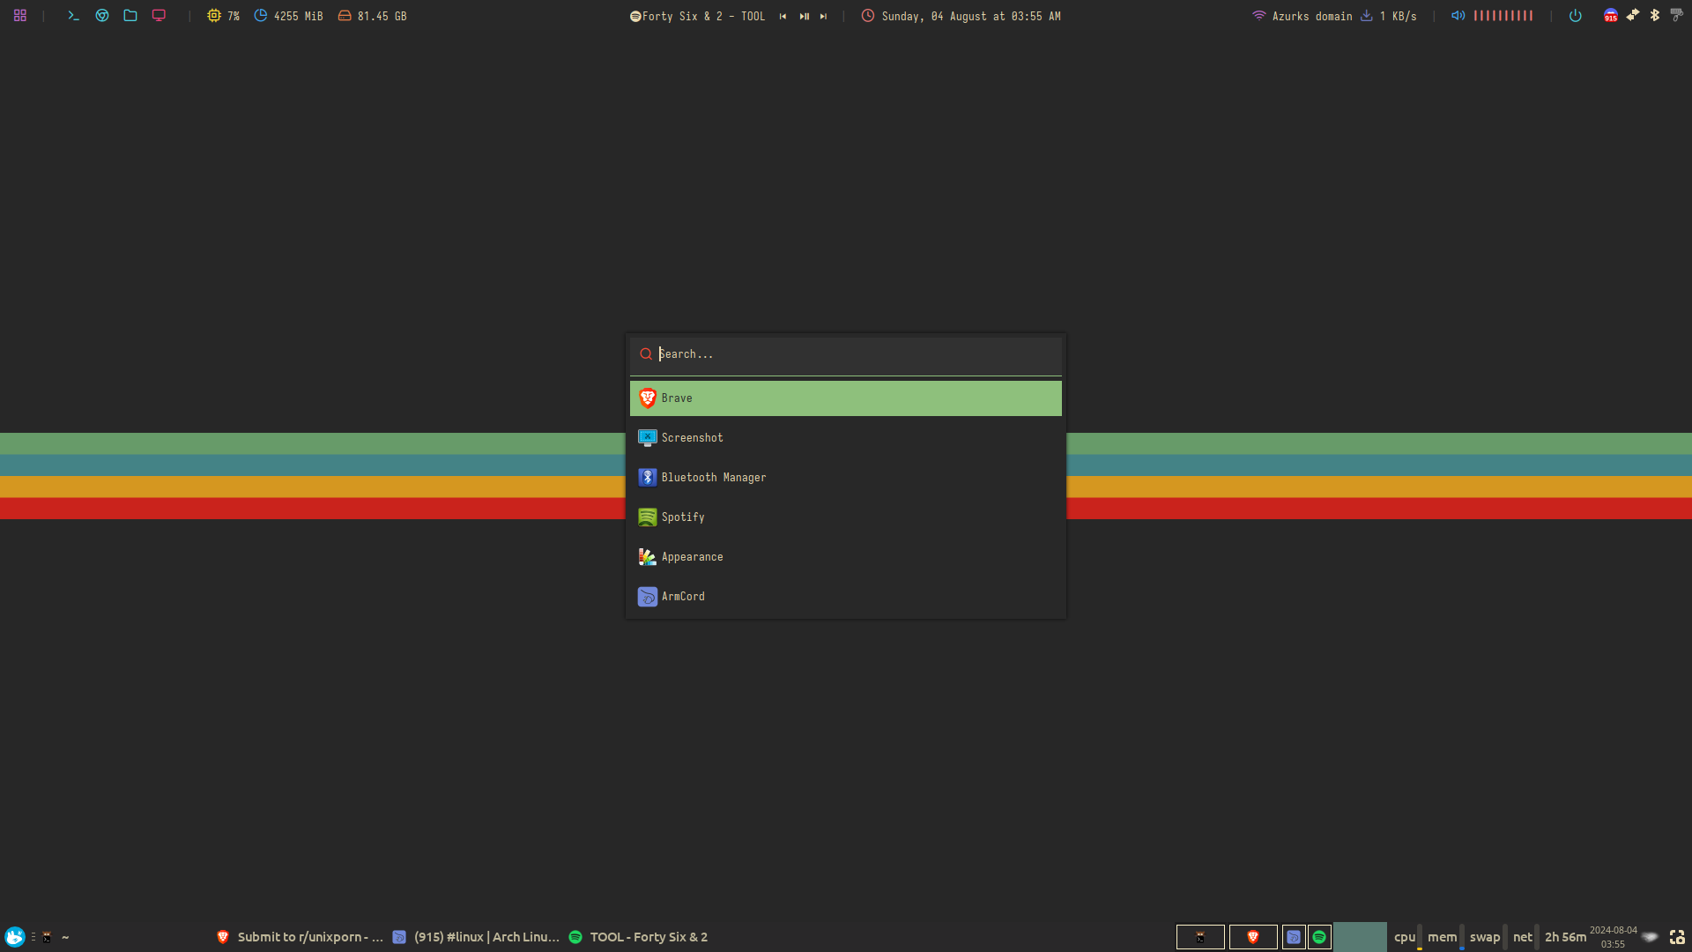Open Bluetooth Manager from launcher
The image size is (1692, 952).
846,478
